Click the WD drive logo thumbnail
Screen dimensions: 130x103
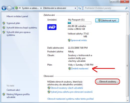tap(52, 27)
